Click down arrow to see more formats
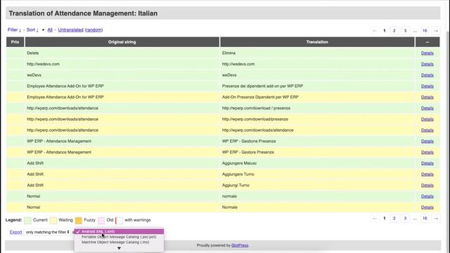This screenshot has height=253, width=450. [119, 248]
